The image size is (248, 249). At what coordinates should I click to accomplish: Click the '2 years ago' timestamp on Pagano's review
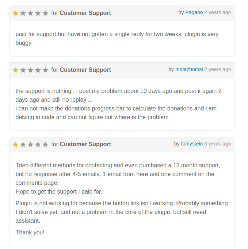click(x=217, y=12)
